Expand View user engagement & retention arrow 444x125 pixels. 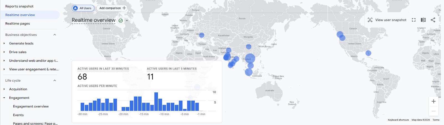point(4,69)
